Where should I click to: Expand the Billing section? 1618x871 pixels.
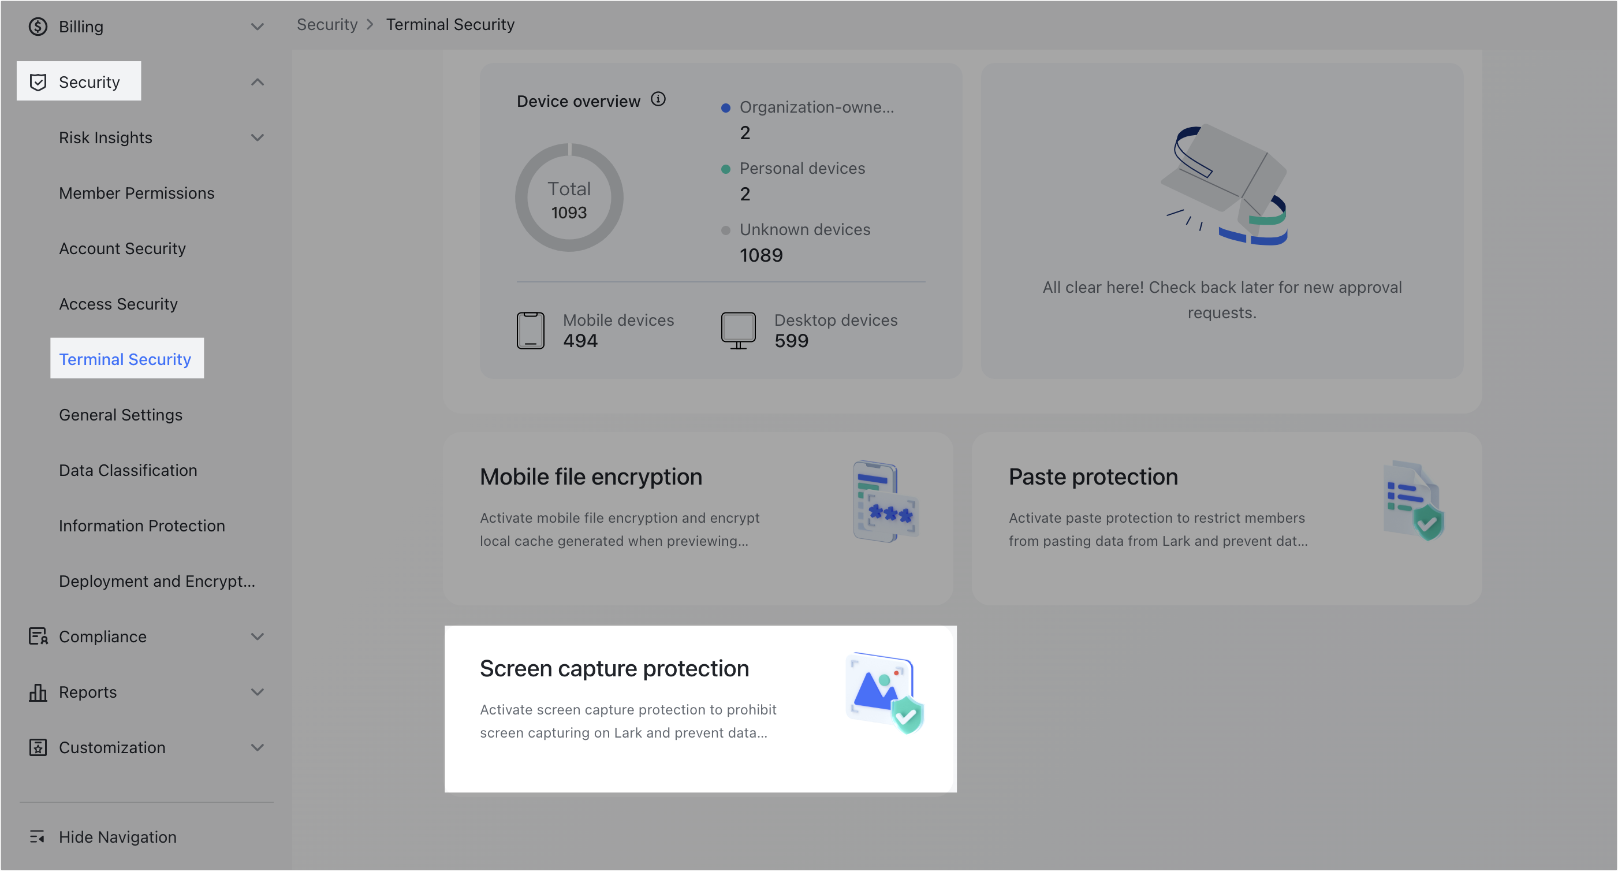(x=257, y=27)
